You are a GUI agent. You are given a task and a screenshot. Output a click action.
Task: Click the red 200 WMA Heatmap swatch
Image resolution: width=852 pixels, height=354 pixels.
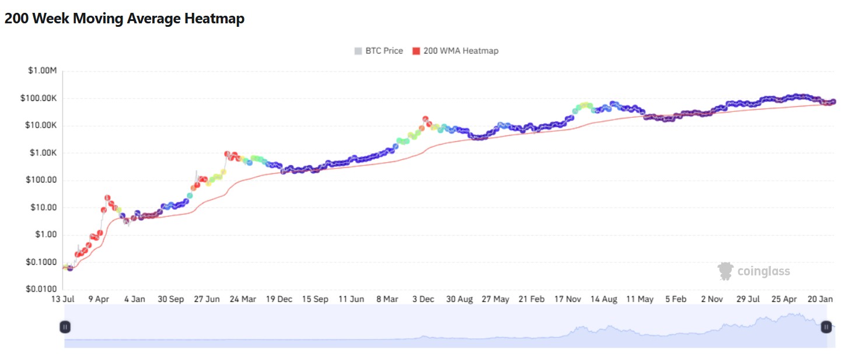[x=415, y=51]
